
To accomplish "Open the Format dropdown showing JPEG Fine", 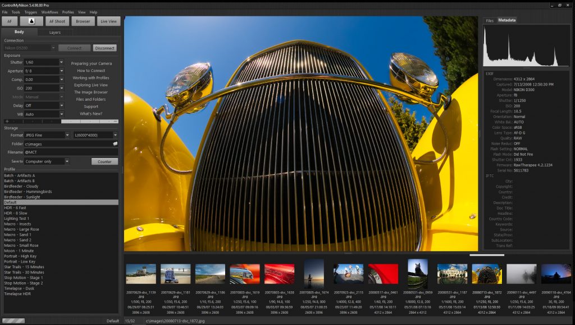I will point(47,134).
